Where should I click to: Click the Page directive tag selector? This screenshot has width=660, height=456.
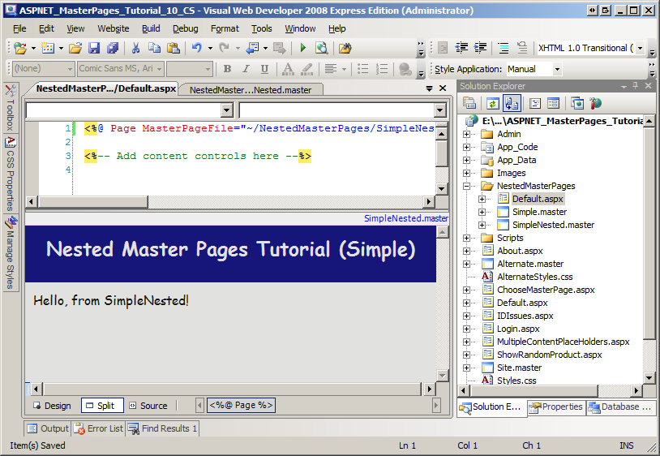tap(242, 405)
